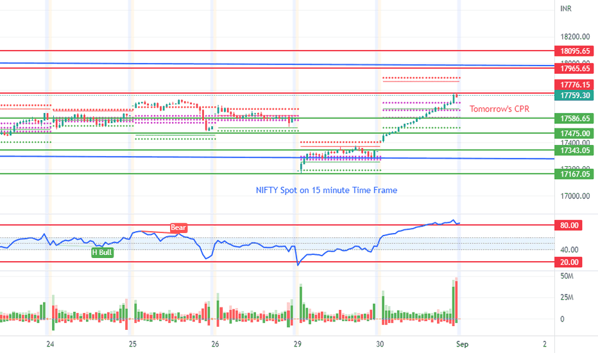This screenshot has width=598, height=353.
Task: Click the 17343.05 green price label
Action: point(574,150)
